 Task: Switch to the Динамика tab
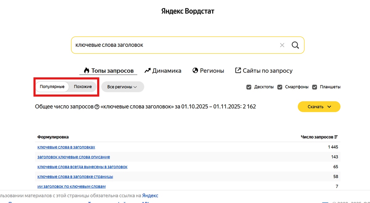(x=166, y=70)
